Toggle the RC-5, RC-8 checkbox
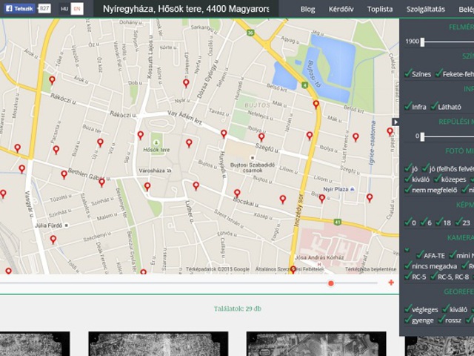The image size is (474, 356). pos(434,276)
